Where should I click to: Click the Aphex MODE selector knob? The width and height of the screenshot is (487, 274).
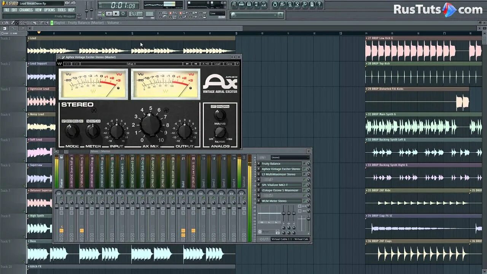72,131
